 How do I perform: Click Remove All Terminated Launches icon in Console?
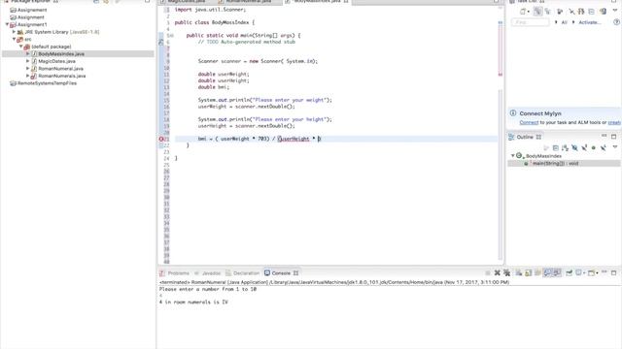(507, 273)
